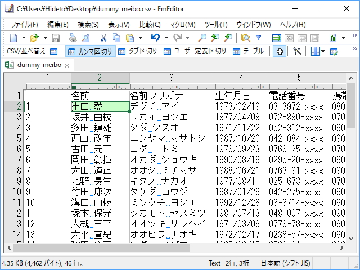Viewport: 360px width, 270px height.
Task: Open the マクロ(M) menu
Action: point(183,24)
